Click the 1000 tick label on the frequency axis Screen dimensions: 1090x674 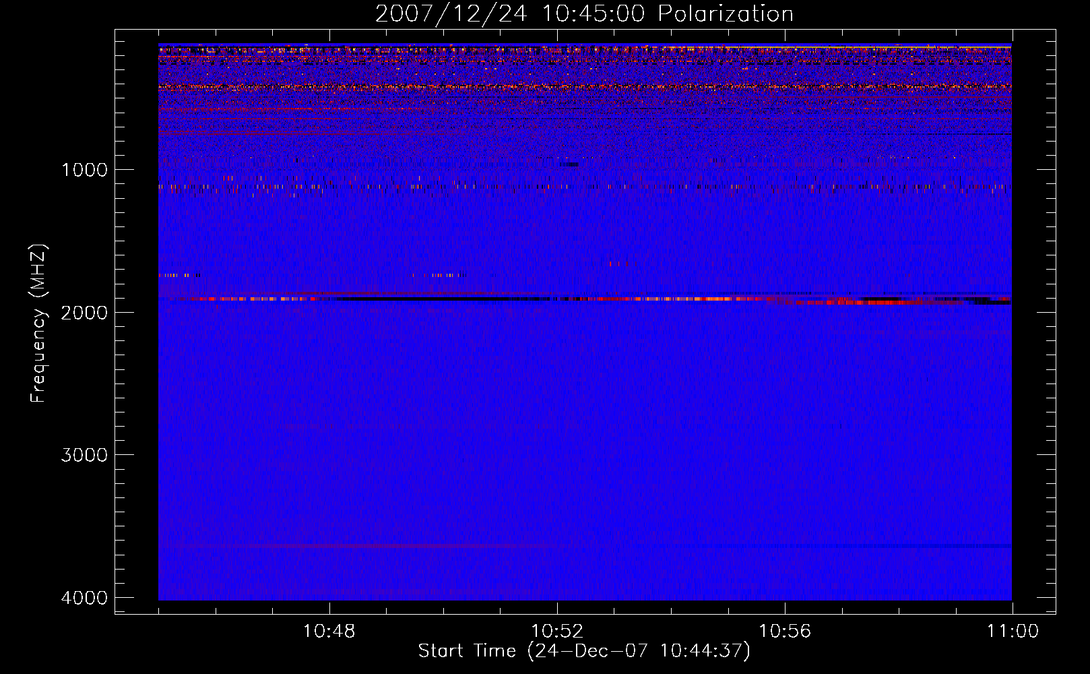[84, 169]
